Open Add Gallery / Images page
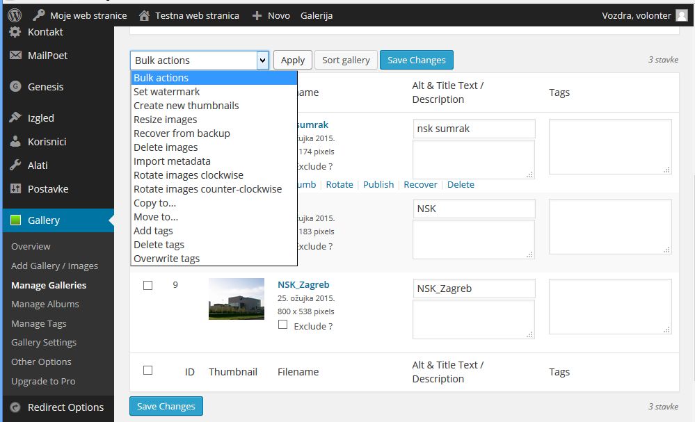Screen dimensions: 695x422 pos(54,266)
